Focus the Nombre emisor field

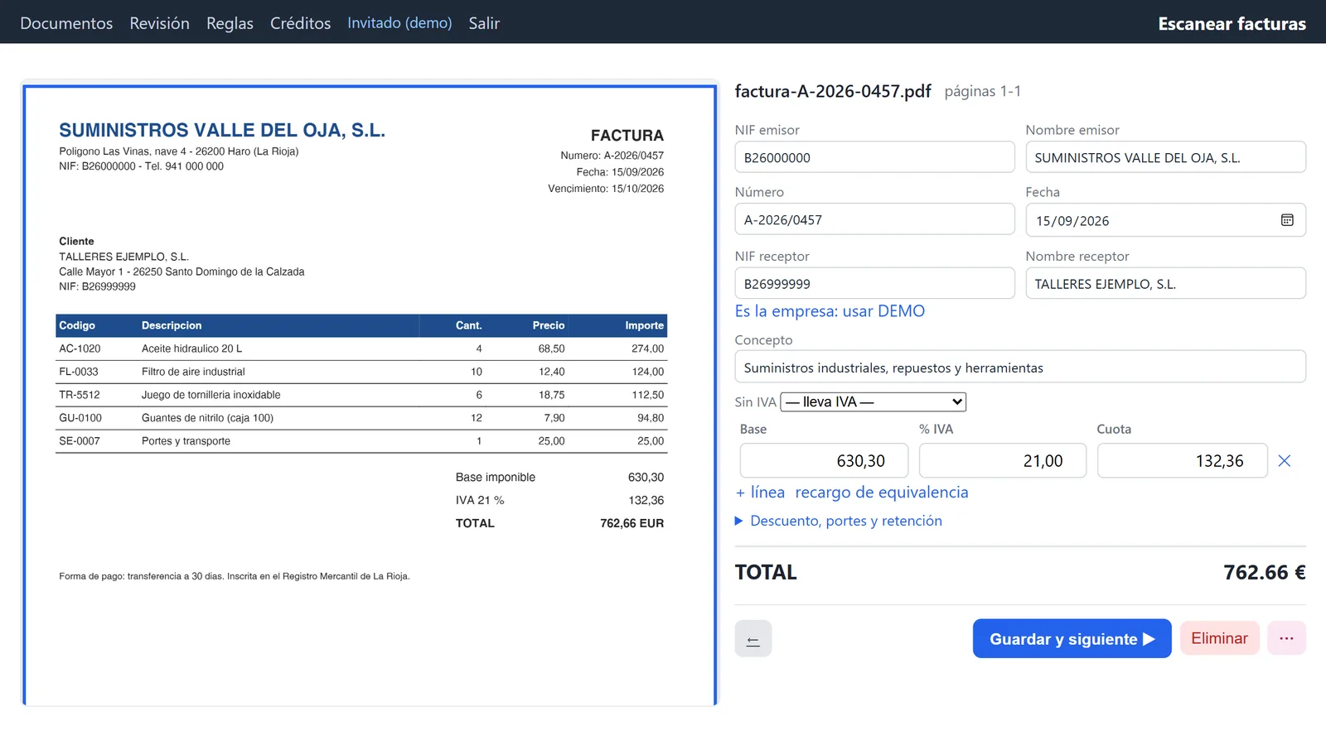(1165, 157)
